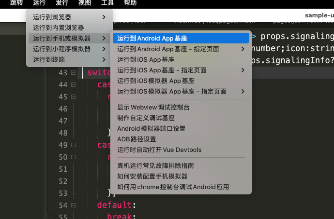The width and height of the screenshot is (334, 219).
Task: Open the 运行 menu in menu bar
Action: pyautogui.click(x=39, y=3)
